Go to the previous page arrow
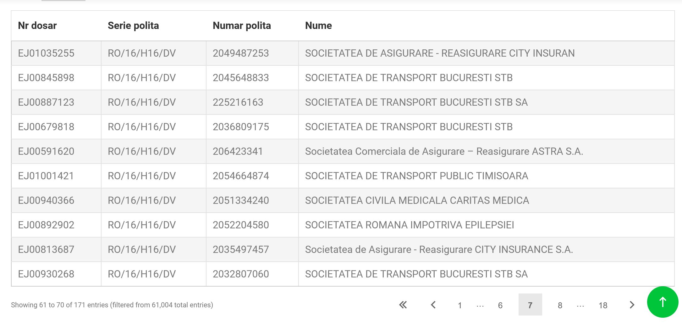 point(433,305)
